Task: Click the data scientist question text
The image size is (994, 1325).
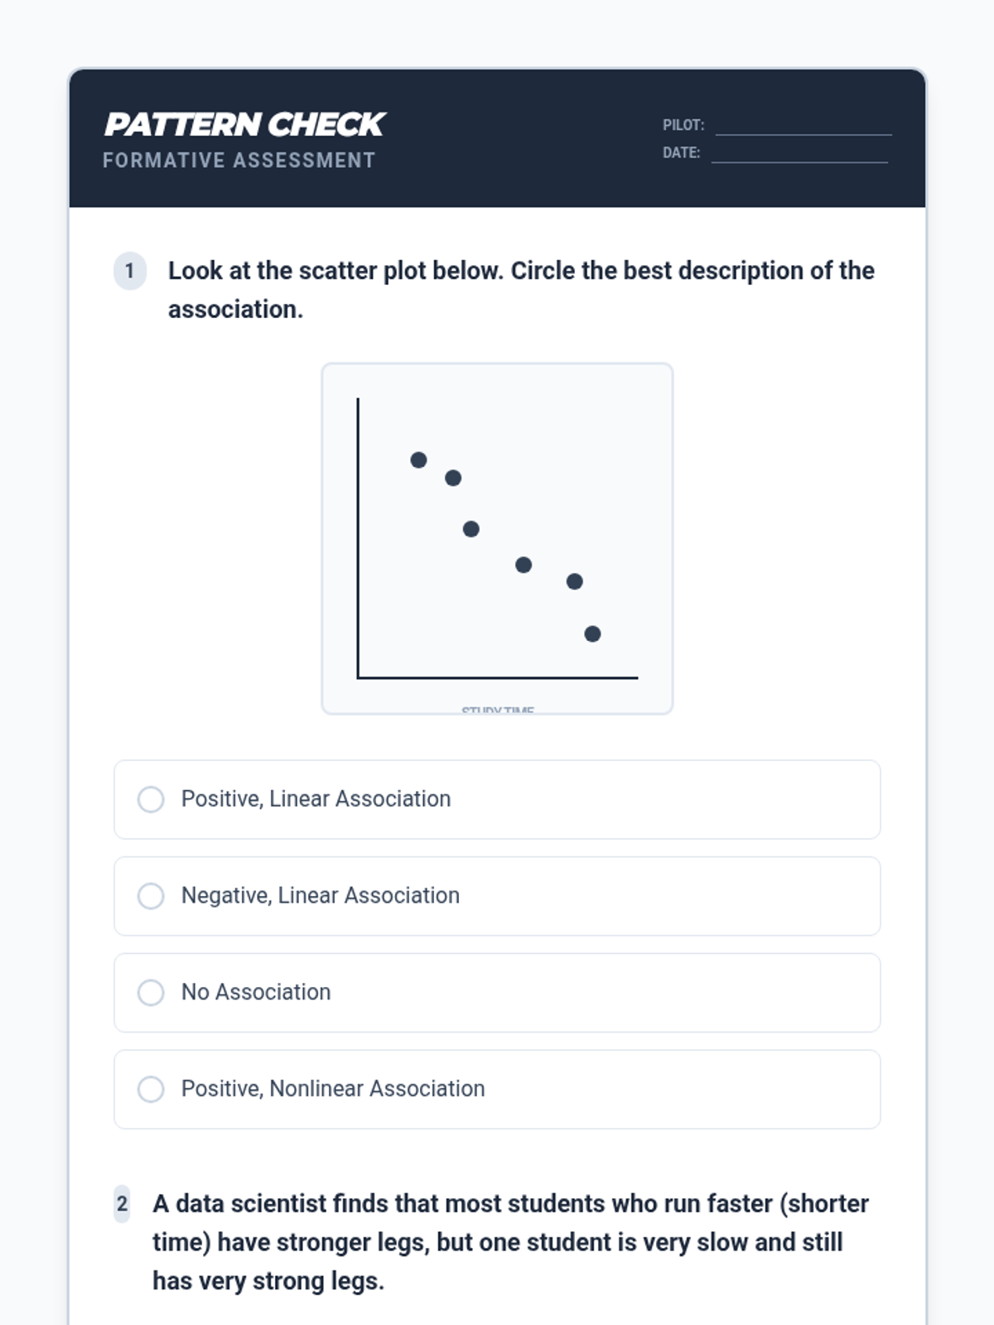Action: tap(509, 1241)
